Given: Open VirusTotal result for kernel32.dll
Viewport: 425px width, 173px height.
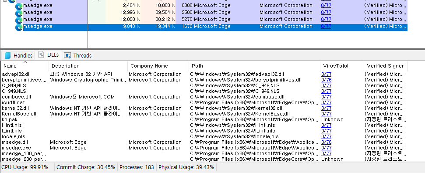Looking at the screenshot, I should [x=327, y=108].
